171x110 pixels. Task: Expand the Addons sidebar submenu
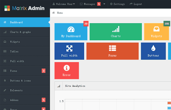click(25, 100)
